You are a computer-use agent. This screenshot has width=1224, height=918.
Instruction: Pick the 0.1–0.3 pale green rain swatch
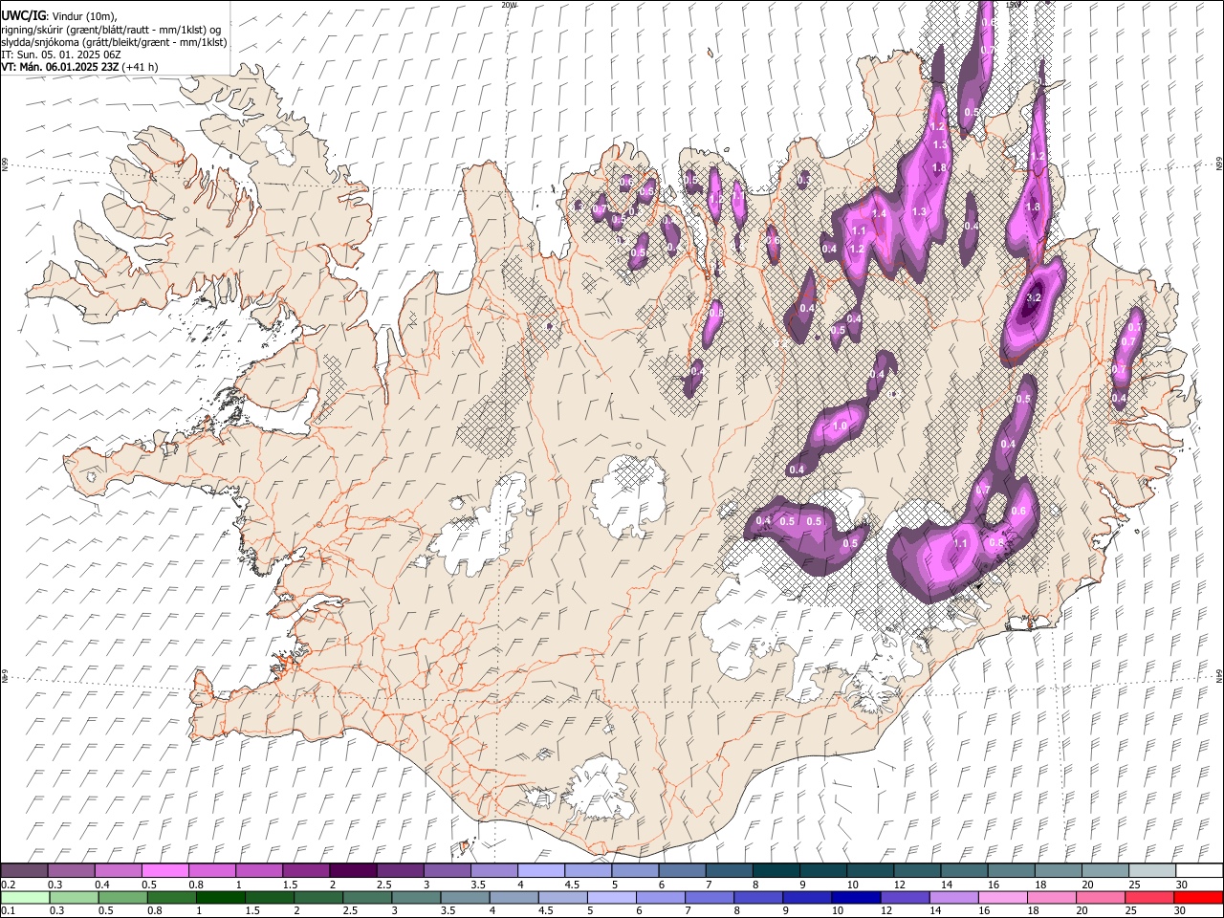coord(25,897)
